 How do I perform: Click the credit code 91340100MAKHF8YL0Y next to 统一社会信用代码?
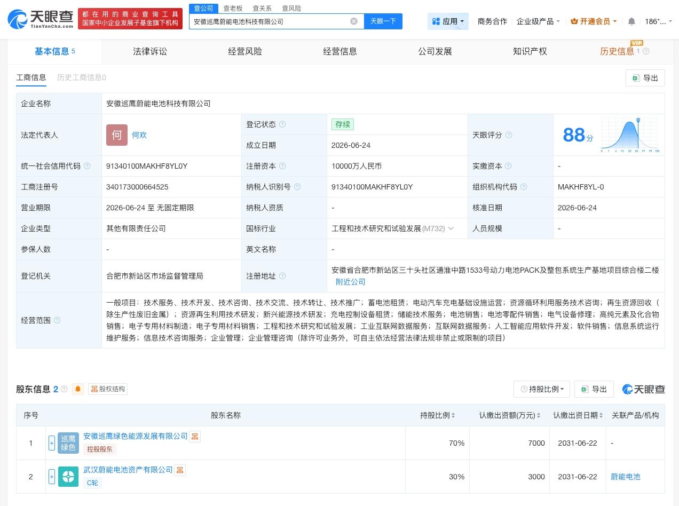click(147, 166)
